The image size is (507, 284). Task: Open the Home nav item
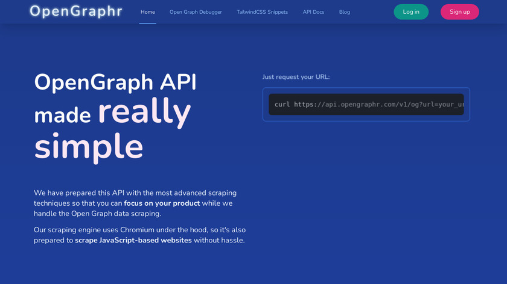[x=147, y=12]
